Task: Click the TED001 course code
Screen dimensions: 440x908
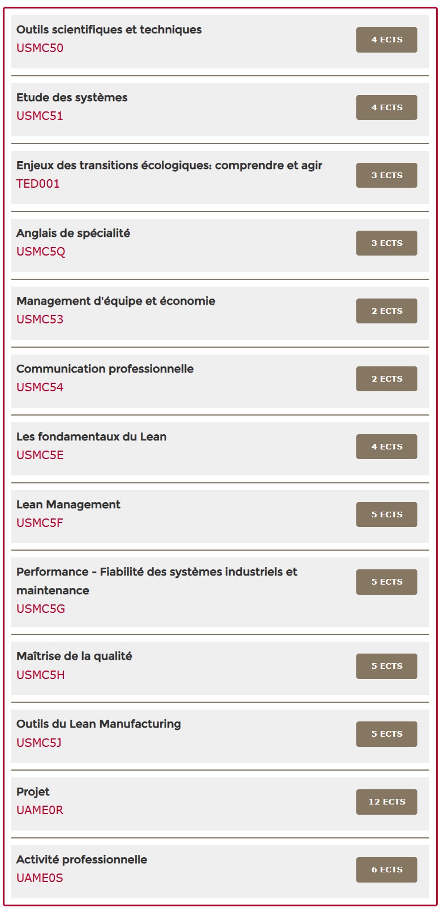Action: click(38, 184)
